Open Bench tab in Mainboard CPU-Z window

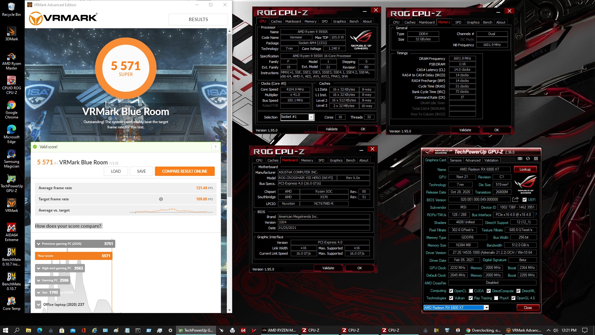[x=350, y=160]
